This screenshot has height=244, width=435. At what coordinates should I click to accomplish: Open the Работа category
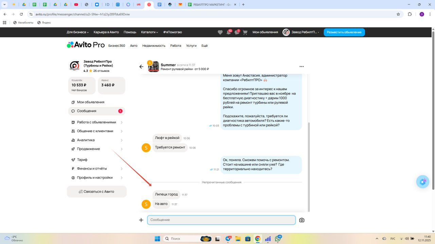176,46
